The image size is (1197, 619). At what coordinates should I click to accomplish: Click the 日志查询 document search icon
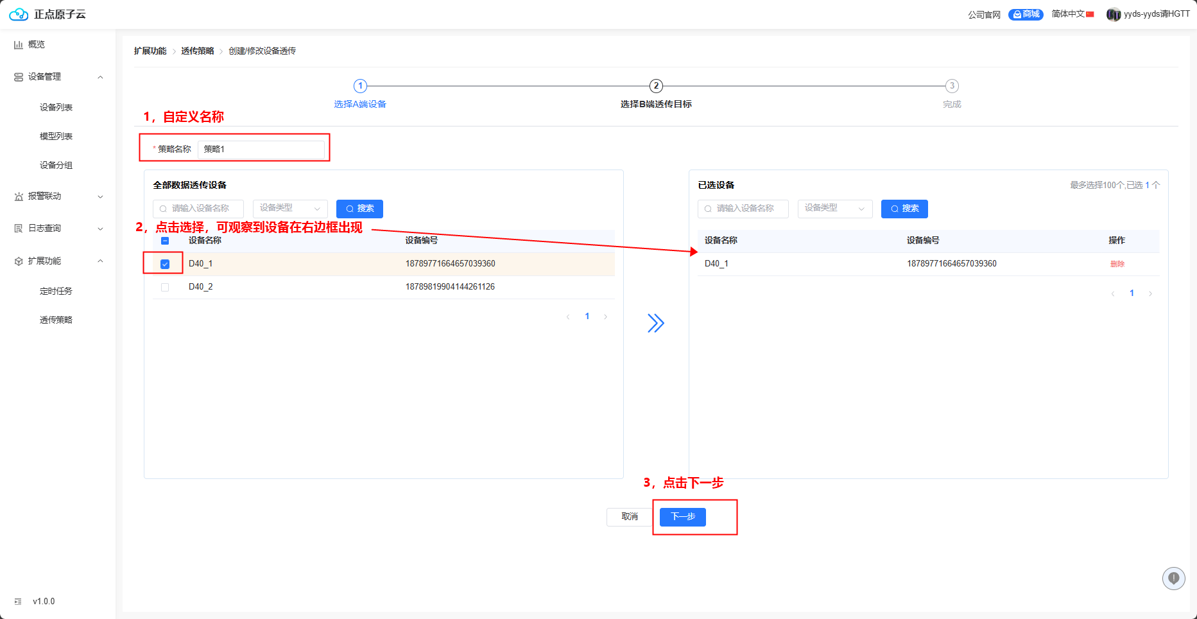coord(19,229)
